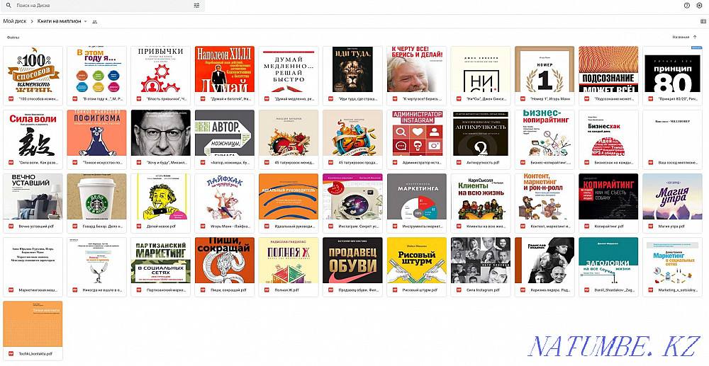Open the Клиенты на всю жизнь cover
The image size is (709, 366).
point(481,197)
